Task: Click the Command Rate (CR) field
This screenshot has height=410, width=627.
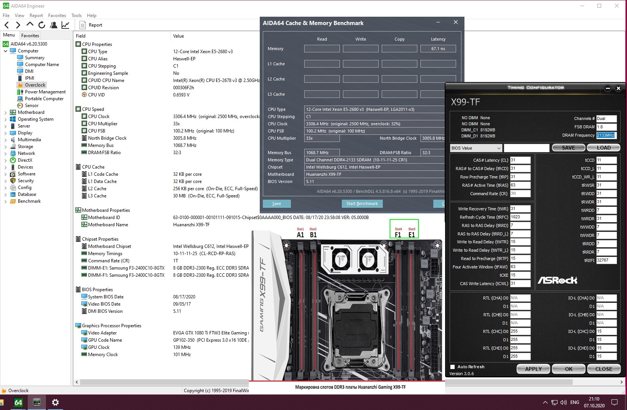Action: [x=520, y=194]
